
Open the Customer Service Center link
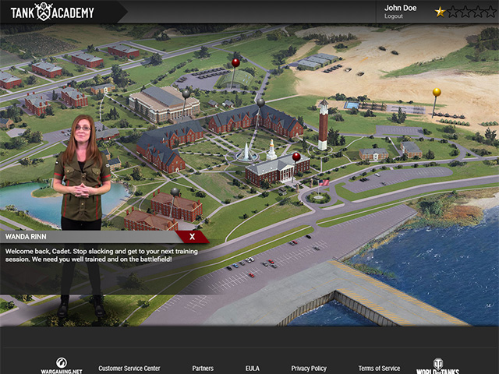[129, 368]
